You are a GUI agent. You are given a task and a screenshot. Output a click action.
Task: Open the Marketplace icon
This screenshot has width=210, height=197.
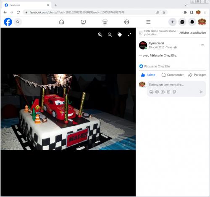pos(105,22)
